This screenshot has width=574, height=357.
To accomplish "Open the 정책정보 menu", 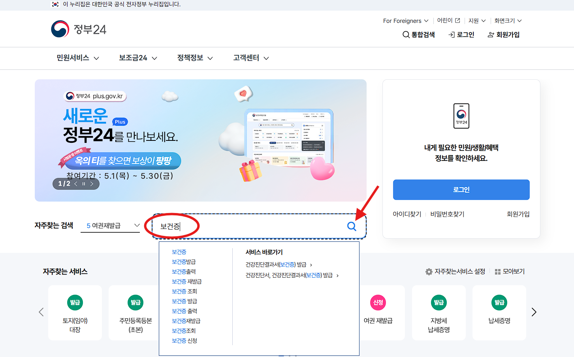I will (x=195, y=58).
